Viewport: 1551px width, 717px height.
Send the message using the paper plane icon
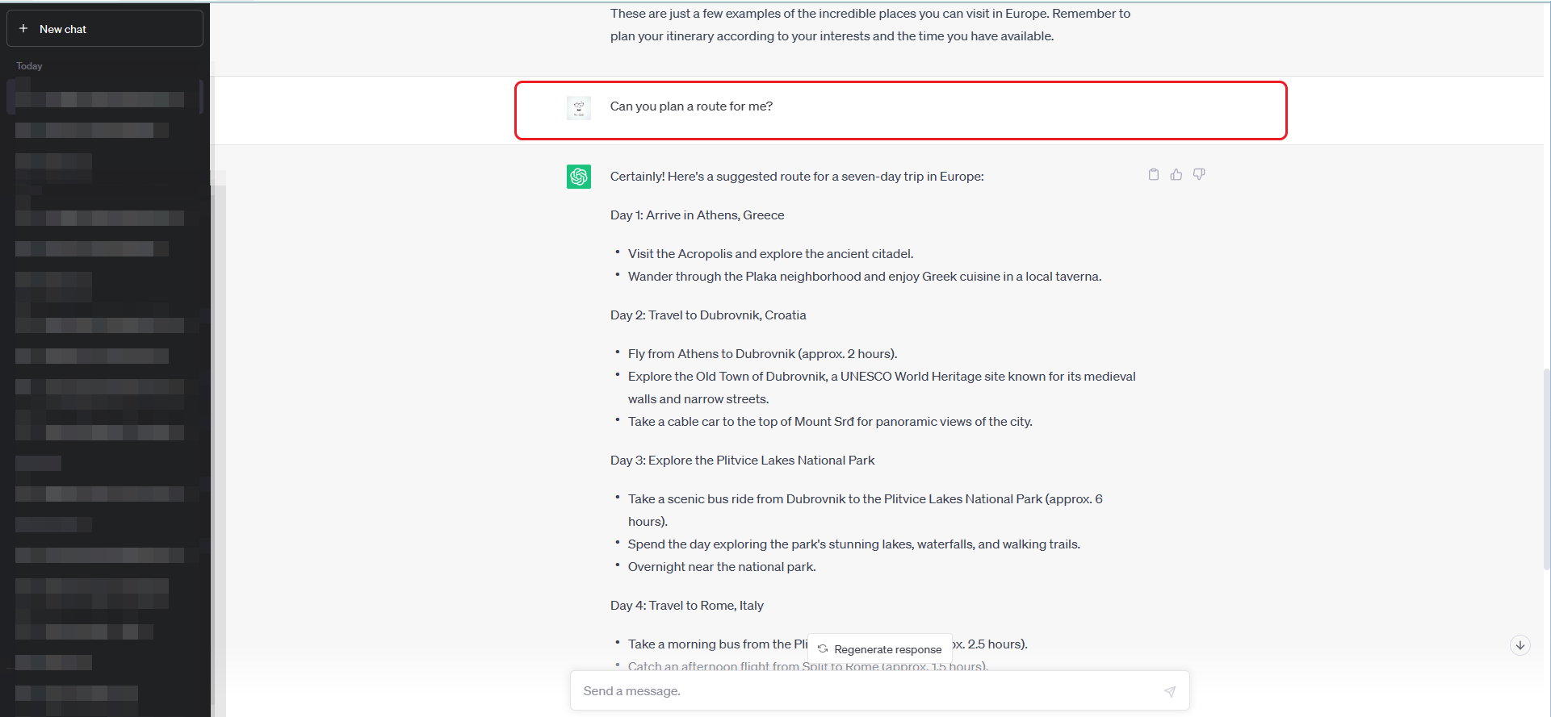pyautogui.click(x=1171, y=691)
